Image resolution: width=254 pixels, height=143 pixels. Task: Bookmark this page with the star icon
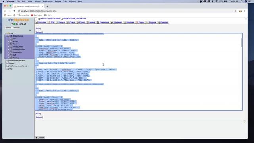pyautogui.click(x=235, y=11)
